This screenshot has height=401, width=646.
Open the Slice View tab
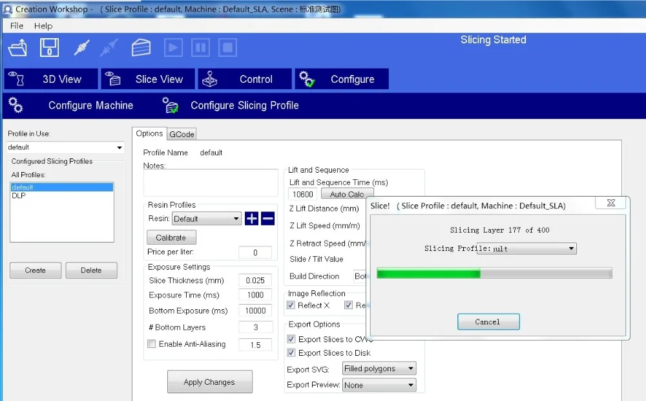(148, 79)
